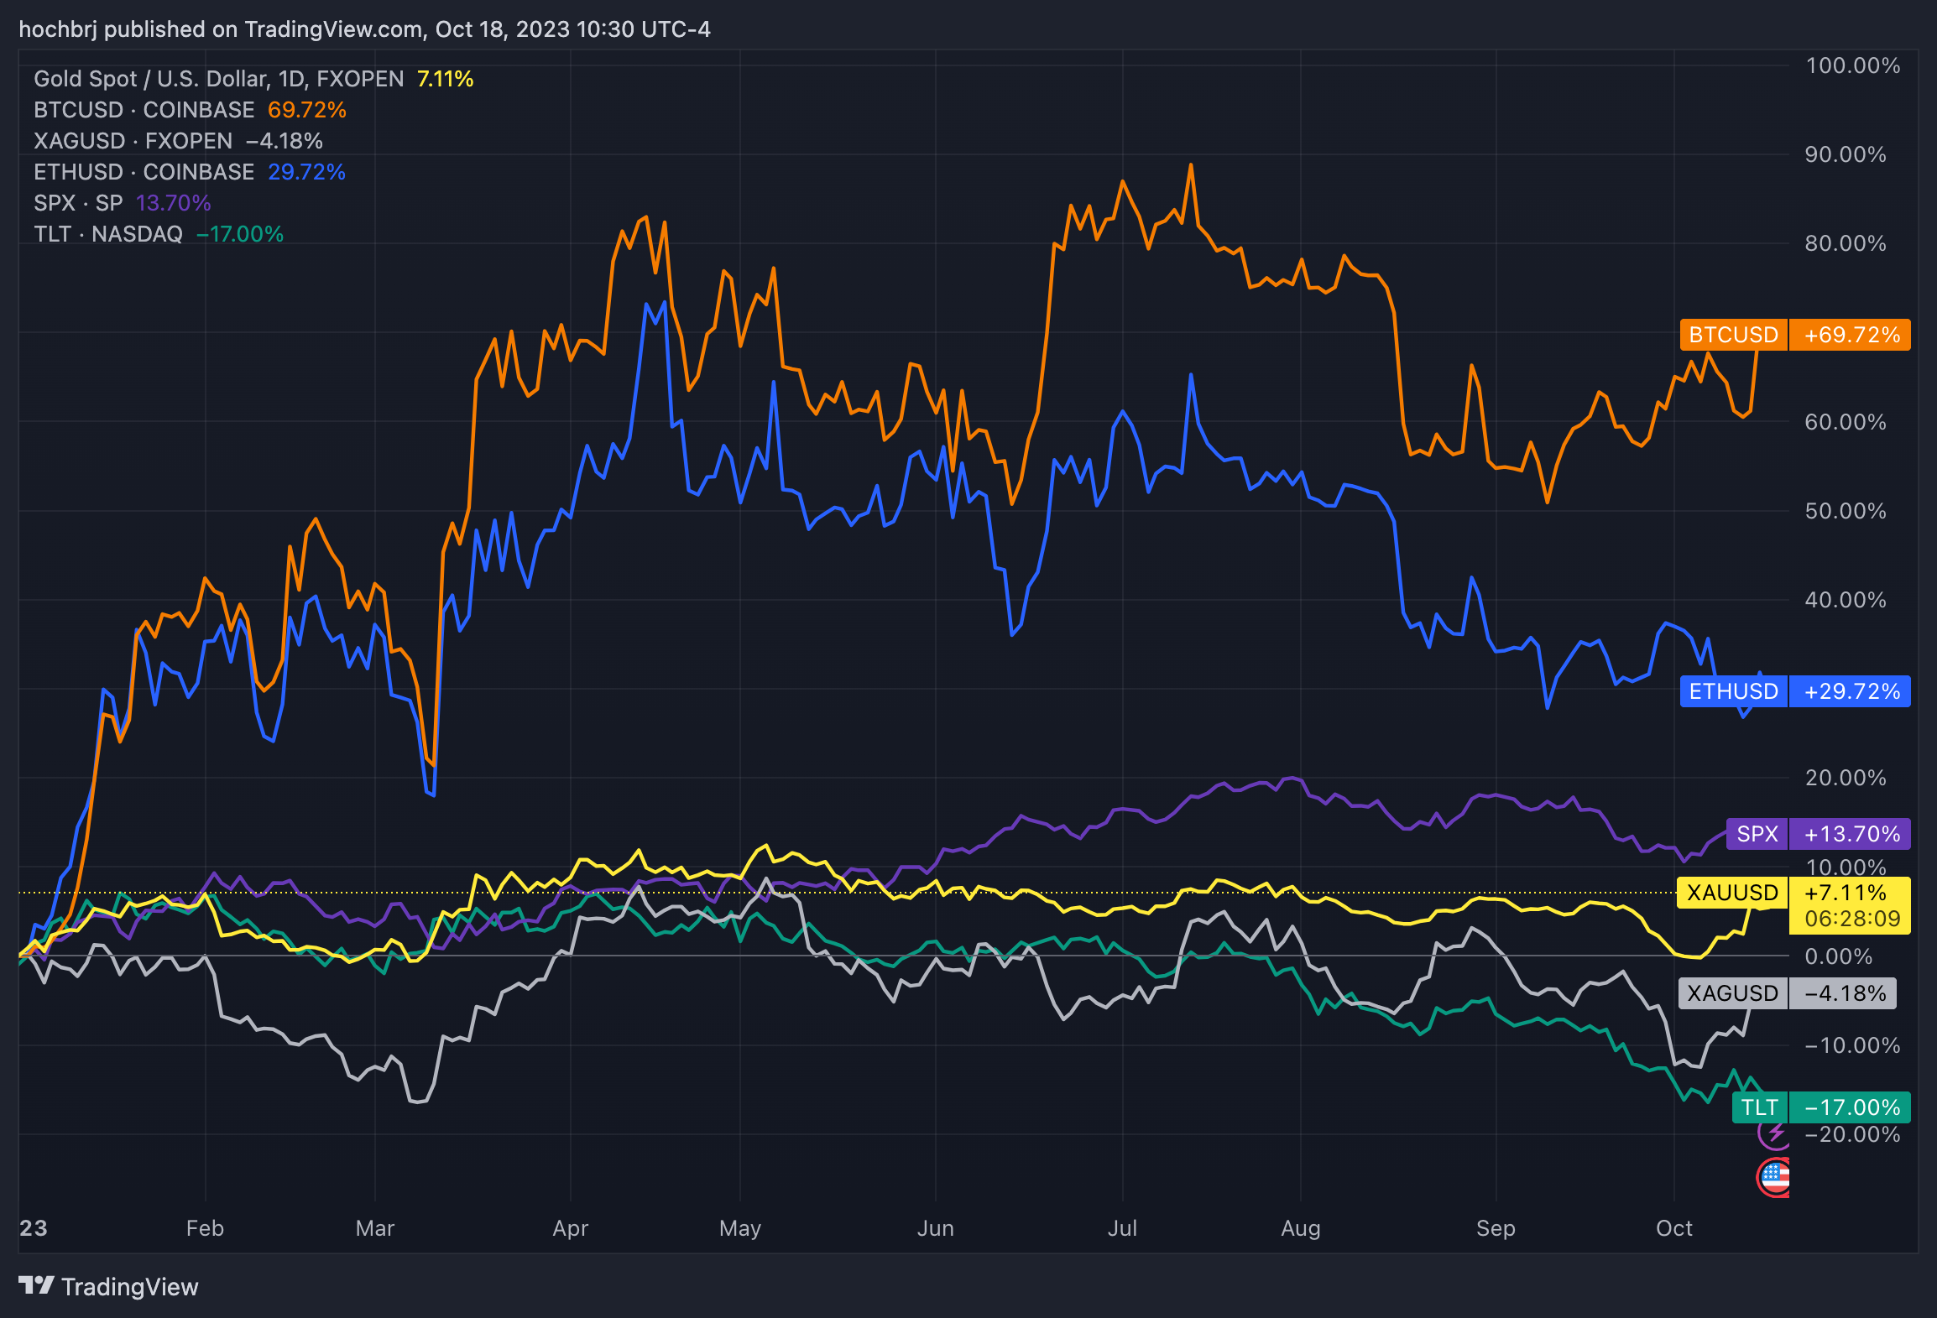
Task: Click the 40.00% price axis label
Action: tap(1846, 600)
